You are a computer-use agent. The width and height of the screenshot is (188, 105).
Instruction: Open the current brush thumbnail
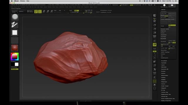tap(15, 17)
